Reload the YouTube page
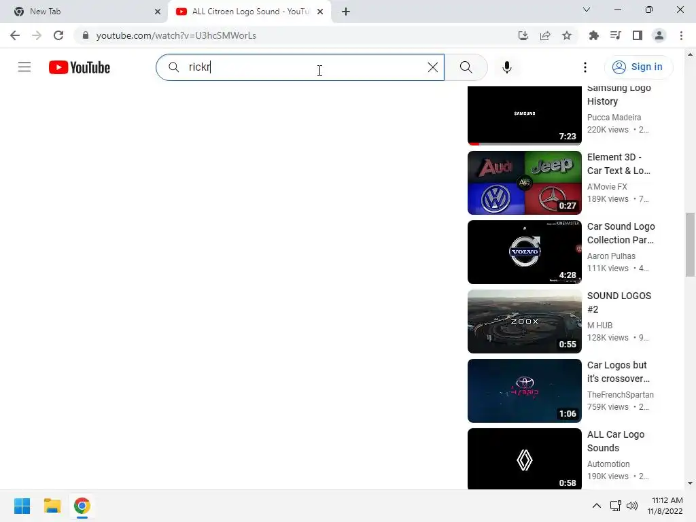 click(58, 35)
